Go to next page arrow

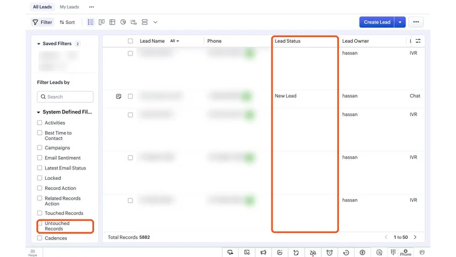[415, 237]
